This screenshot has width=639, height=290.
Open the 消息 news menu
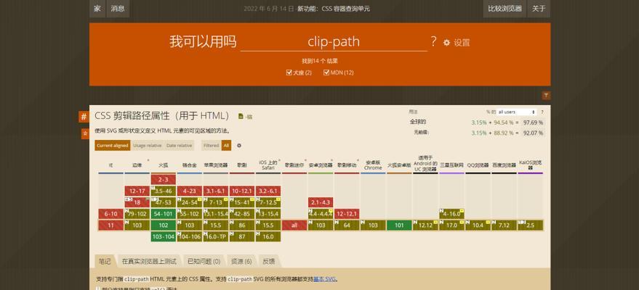click(118, 9)
